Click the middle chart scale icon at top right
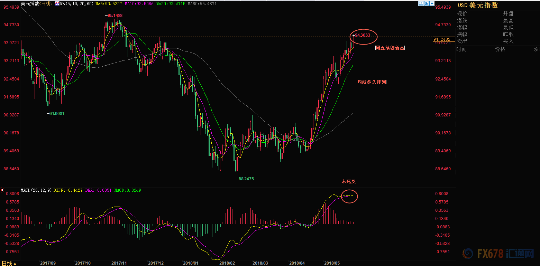 [426, 3]
